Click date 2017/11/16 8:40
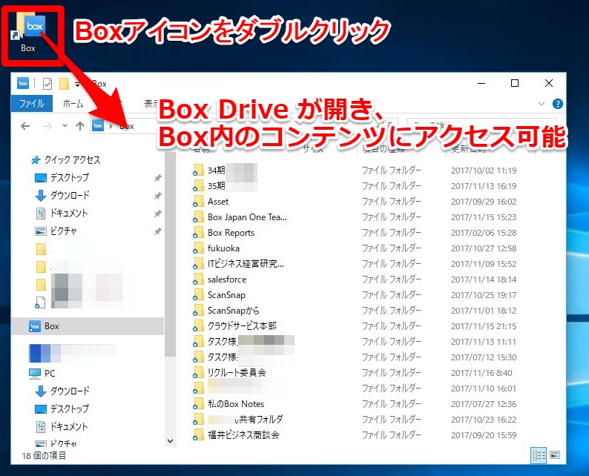Image resolution: width=589 pixels, height=476 pixels. tap(481, 373)
